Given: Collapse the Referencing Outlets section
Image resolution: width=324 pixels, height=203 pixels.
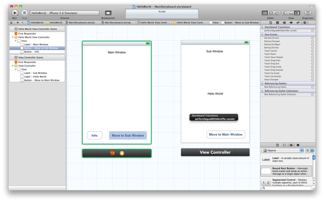Looking at the screenshot, I should [262, 83].
